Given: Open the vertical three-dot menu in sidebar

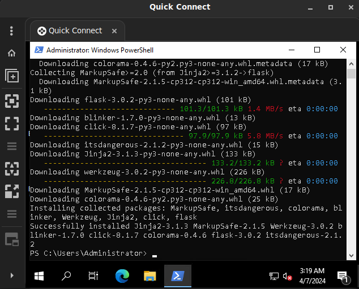Looking at the screenshot, I should point(11,31).
